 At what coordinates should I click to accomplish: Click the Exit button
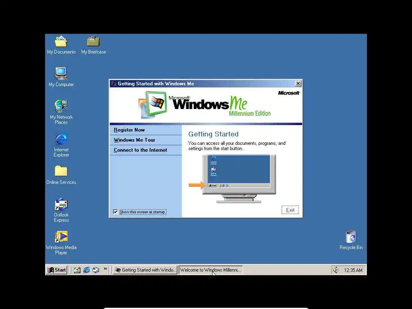click(290, 210)
